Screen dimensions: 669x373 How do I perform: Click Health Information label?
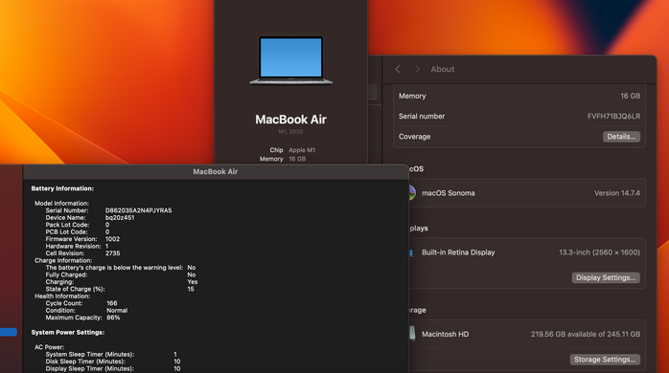click(62, 296)
